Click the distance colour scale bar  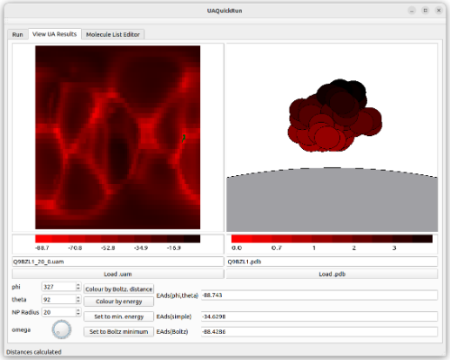tap(332, 239)
